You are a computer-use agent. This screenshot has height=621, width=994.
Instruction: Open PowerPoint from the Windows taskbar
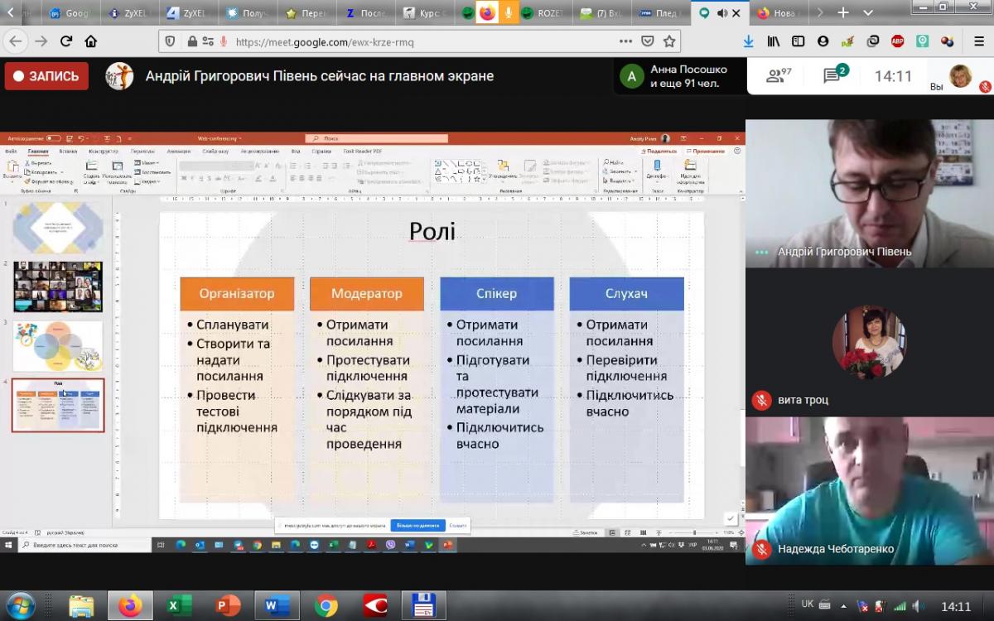click(228, 605)
